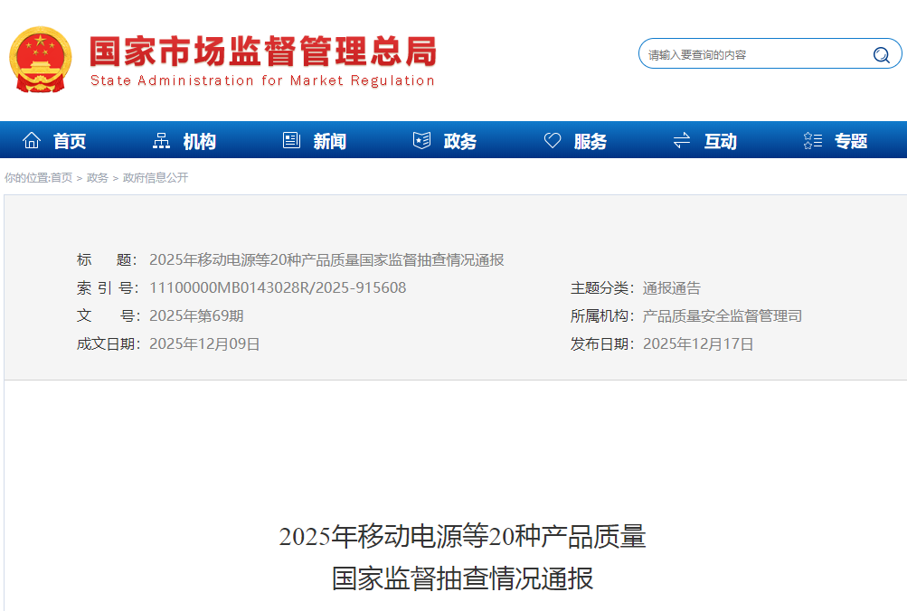This screenshot has height=611, width=907.
Task: Click the article heading line 国家监督抽查情况通报
Action: coord(462,578)
